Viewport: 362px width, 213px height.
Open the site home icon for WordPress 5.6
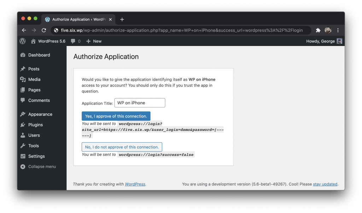pos(33,41)
